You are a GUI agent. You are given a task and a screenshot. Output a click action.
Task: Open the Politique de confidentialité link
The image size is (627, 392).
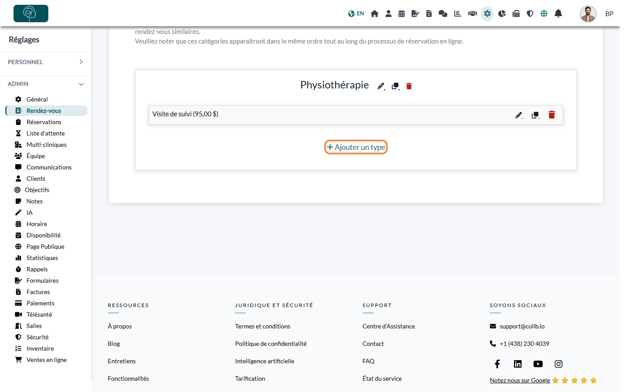coord(271,344)
